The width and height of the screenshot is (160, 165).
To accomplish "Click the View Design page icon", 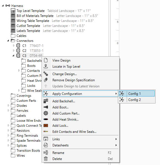I will pyautogui.click(x=46, y=60).
